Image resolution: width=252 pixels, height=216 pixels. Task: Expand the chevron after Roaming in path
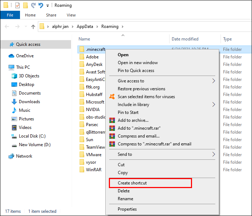coord(122,27)
